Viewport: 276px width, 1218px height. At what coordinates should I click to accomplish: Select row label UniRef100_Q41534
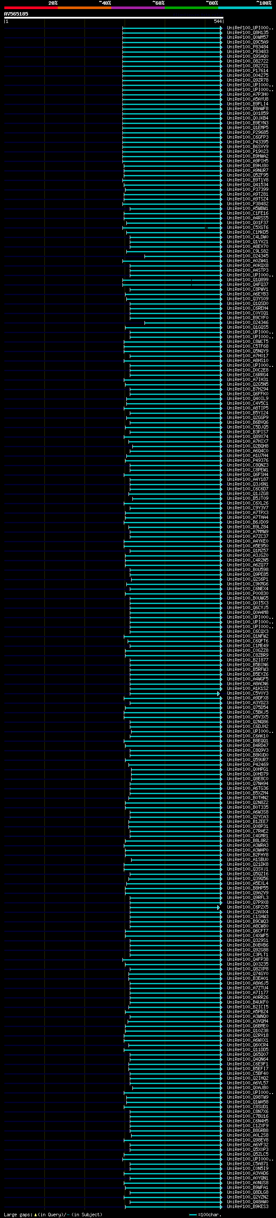248,185
